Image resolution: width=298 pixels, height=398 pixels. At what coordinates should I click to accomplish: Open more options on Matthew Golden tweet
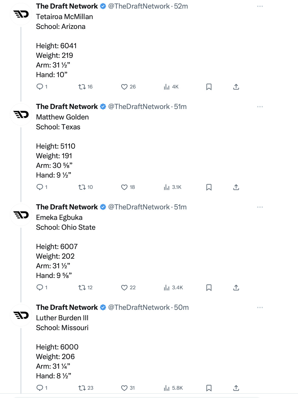pyautogui.click(x=260, y=107)
